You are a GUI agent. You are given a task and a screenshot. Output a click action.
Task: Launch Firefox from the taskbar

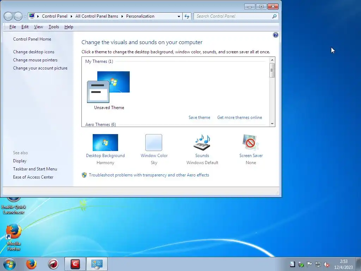(x=31, y=264)
